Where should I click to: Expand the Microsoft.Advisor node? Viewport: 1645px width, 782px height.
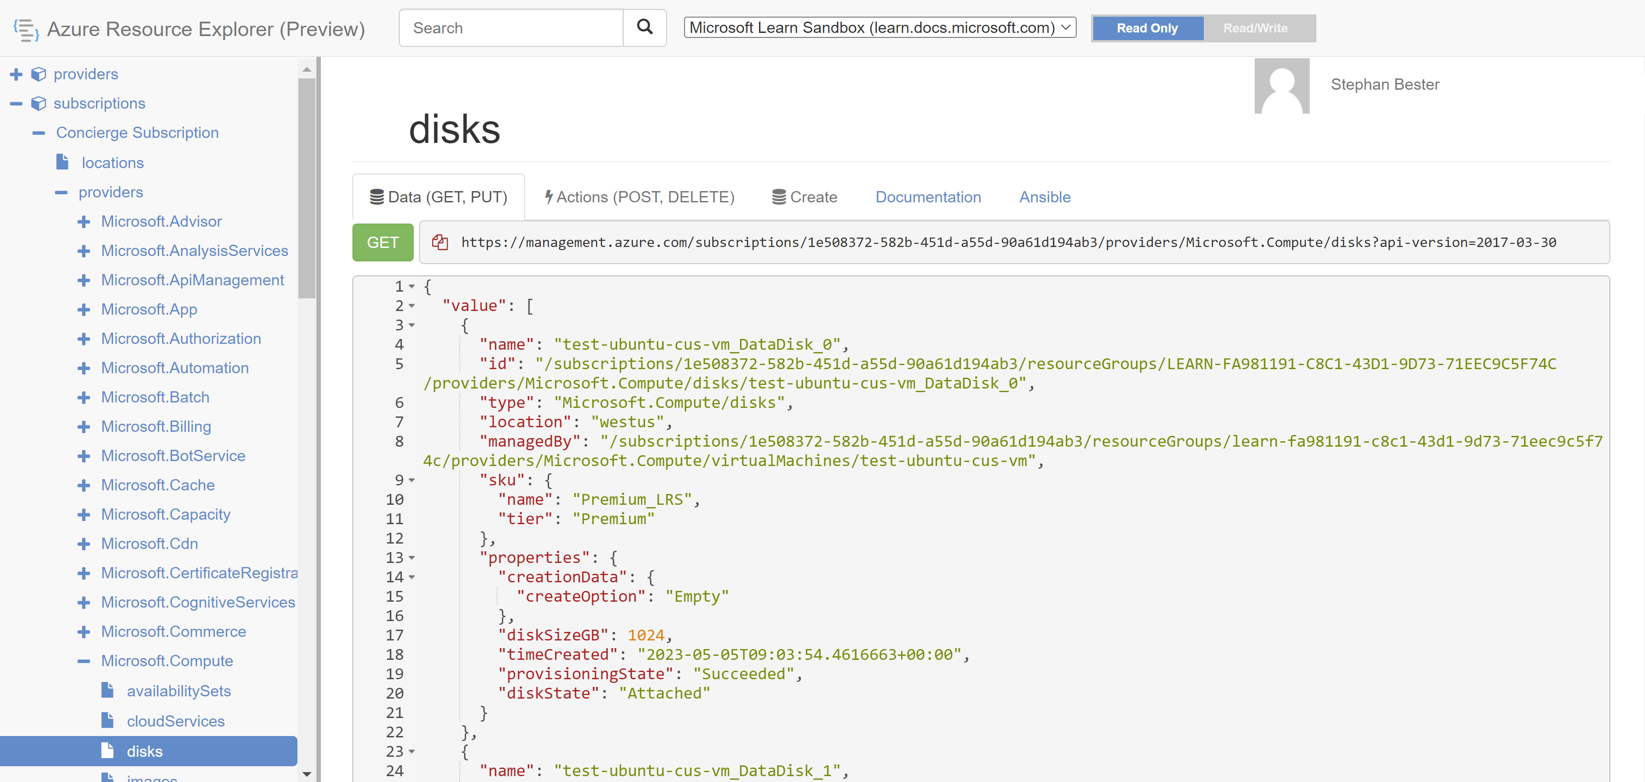pos(84,222)
